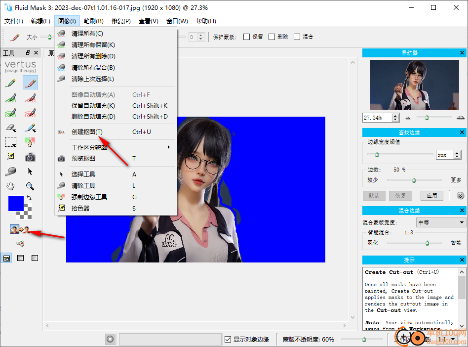Open the color palette icon
The width and height of the screenshot is (468, 347).
[20, 244]
